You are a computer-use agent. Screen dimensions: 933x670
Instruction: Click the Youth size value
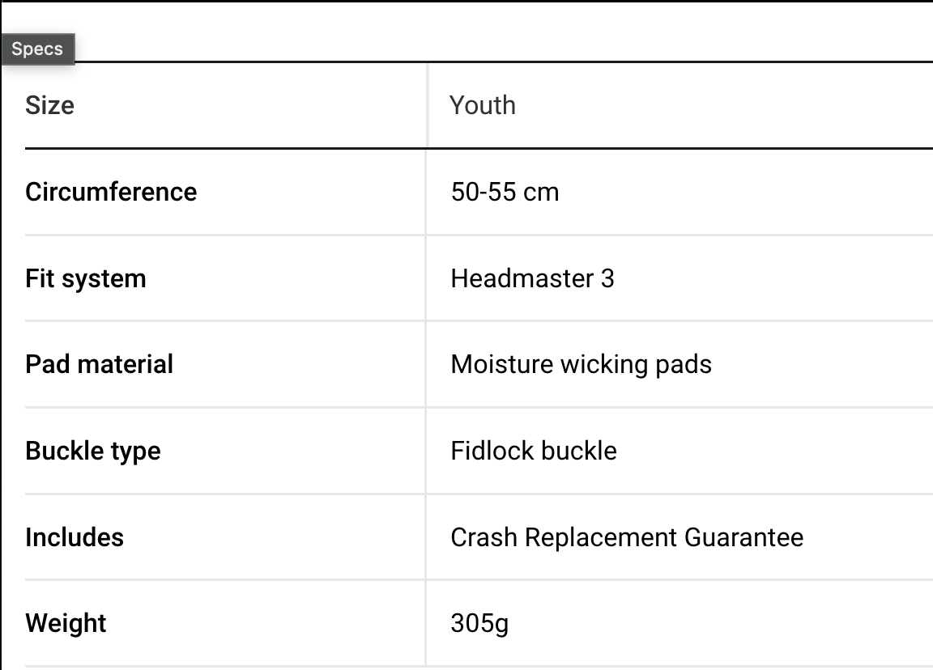pyautogui.click(x=483, y=105)
